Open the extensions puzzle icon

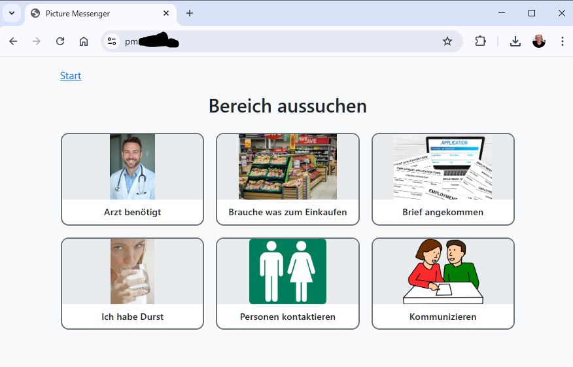coord(480,41)
